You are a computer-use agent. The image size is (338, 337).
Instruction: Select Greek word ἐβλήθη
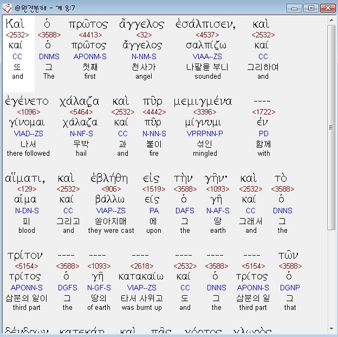(109, 179)
